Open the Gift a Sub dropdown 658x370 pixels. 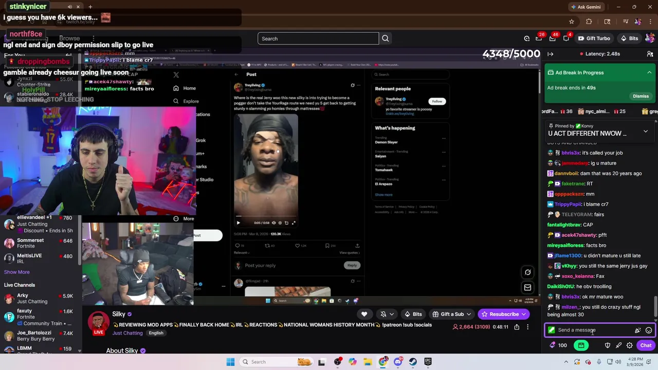click(x=452, y=314)
